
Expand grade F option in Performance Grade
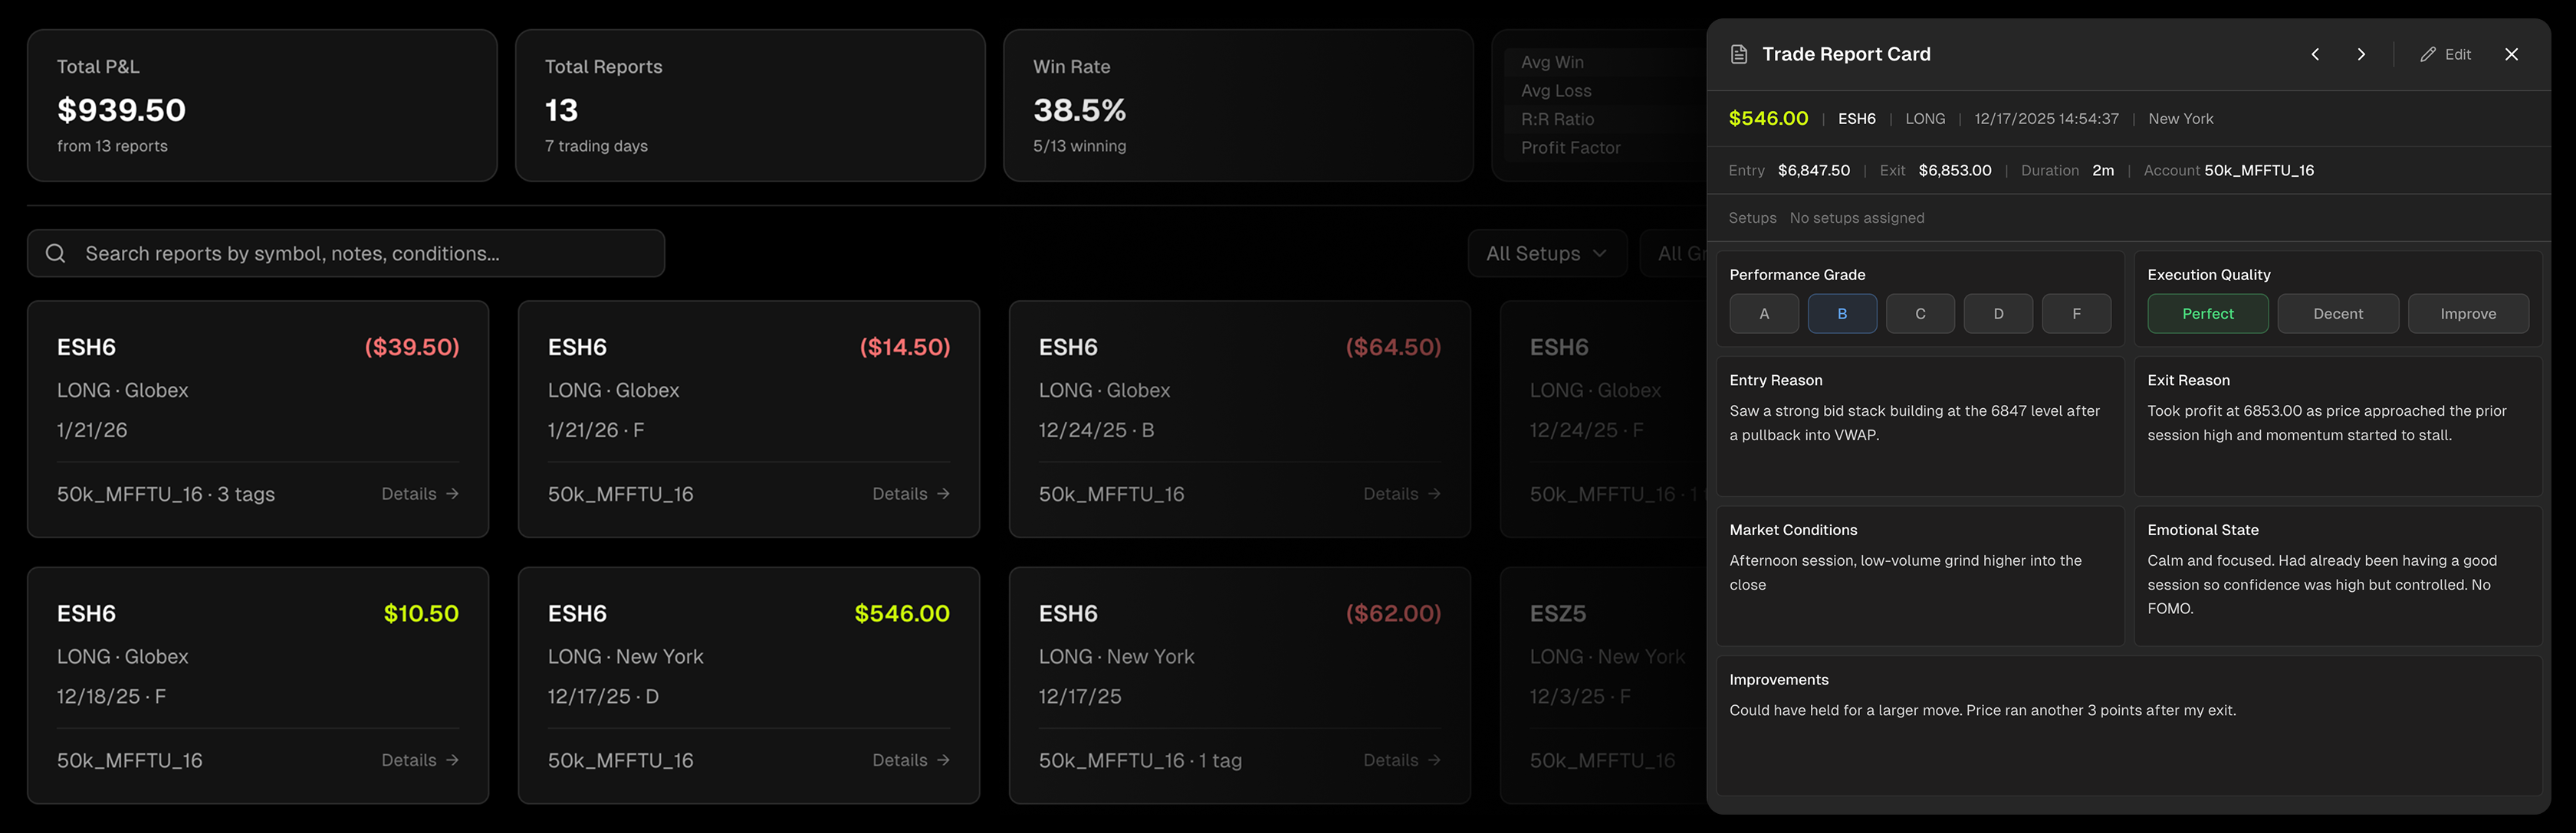[2076, 312]
